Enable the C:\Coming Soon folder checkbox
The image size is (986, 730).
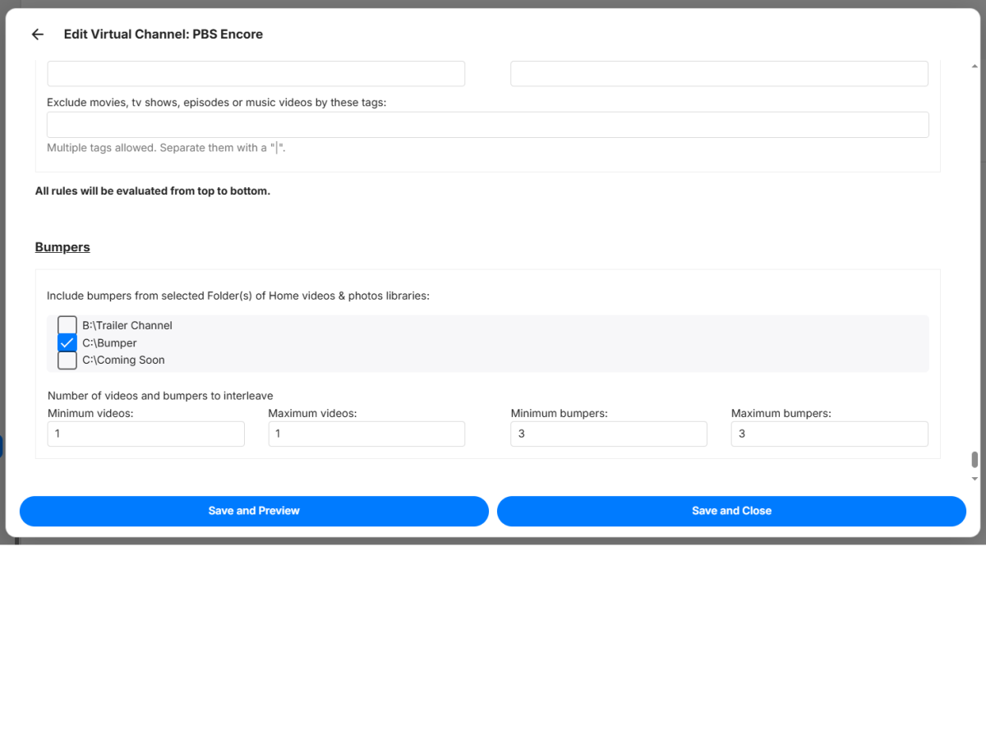coord(67,360)
